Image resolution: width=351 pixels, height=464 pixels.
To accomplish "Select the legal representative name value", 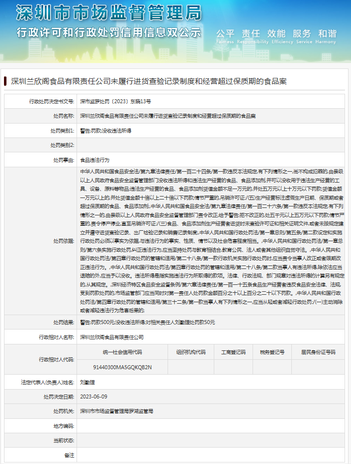I will (x=88, y=382).
